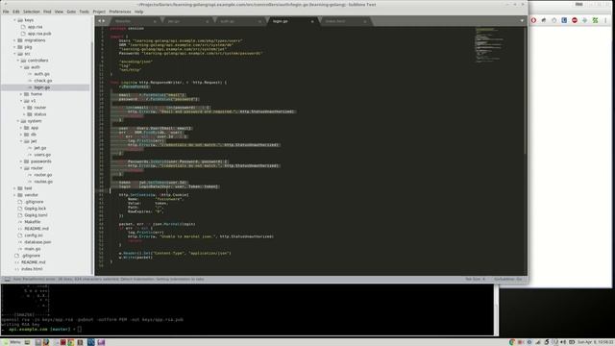Focus the terminal command prompt

(x=80, y=329)
